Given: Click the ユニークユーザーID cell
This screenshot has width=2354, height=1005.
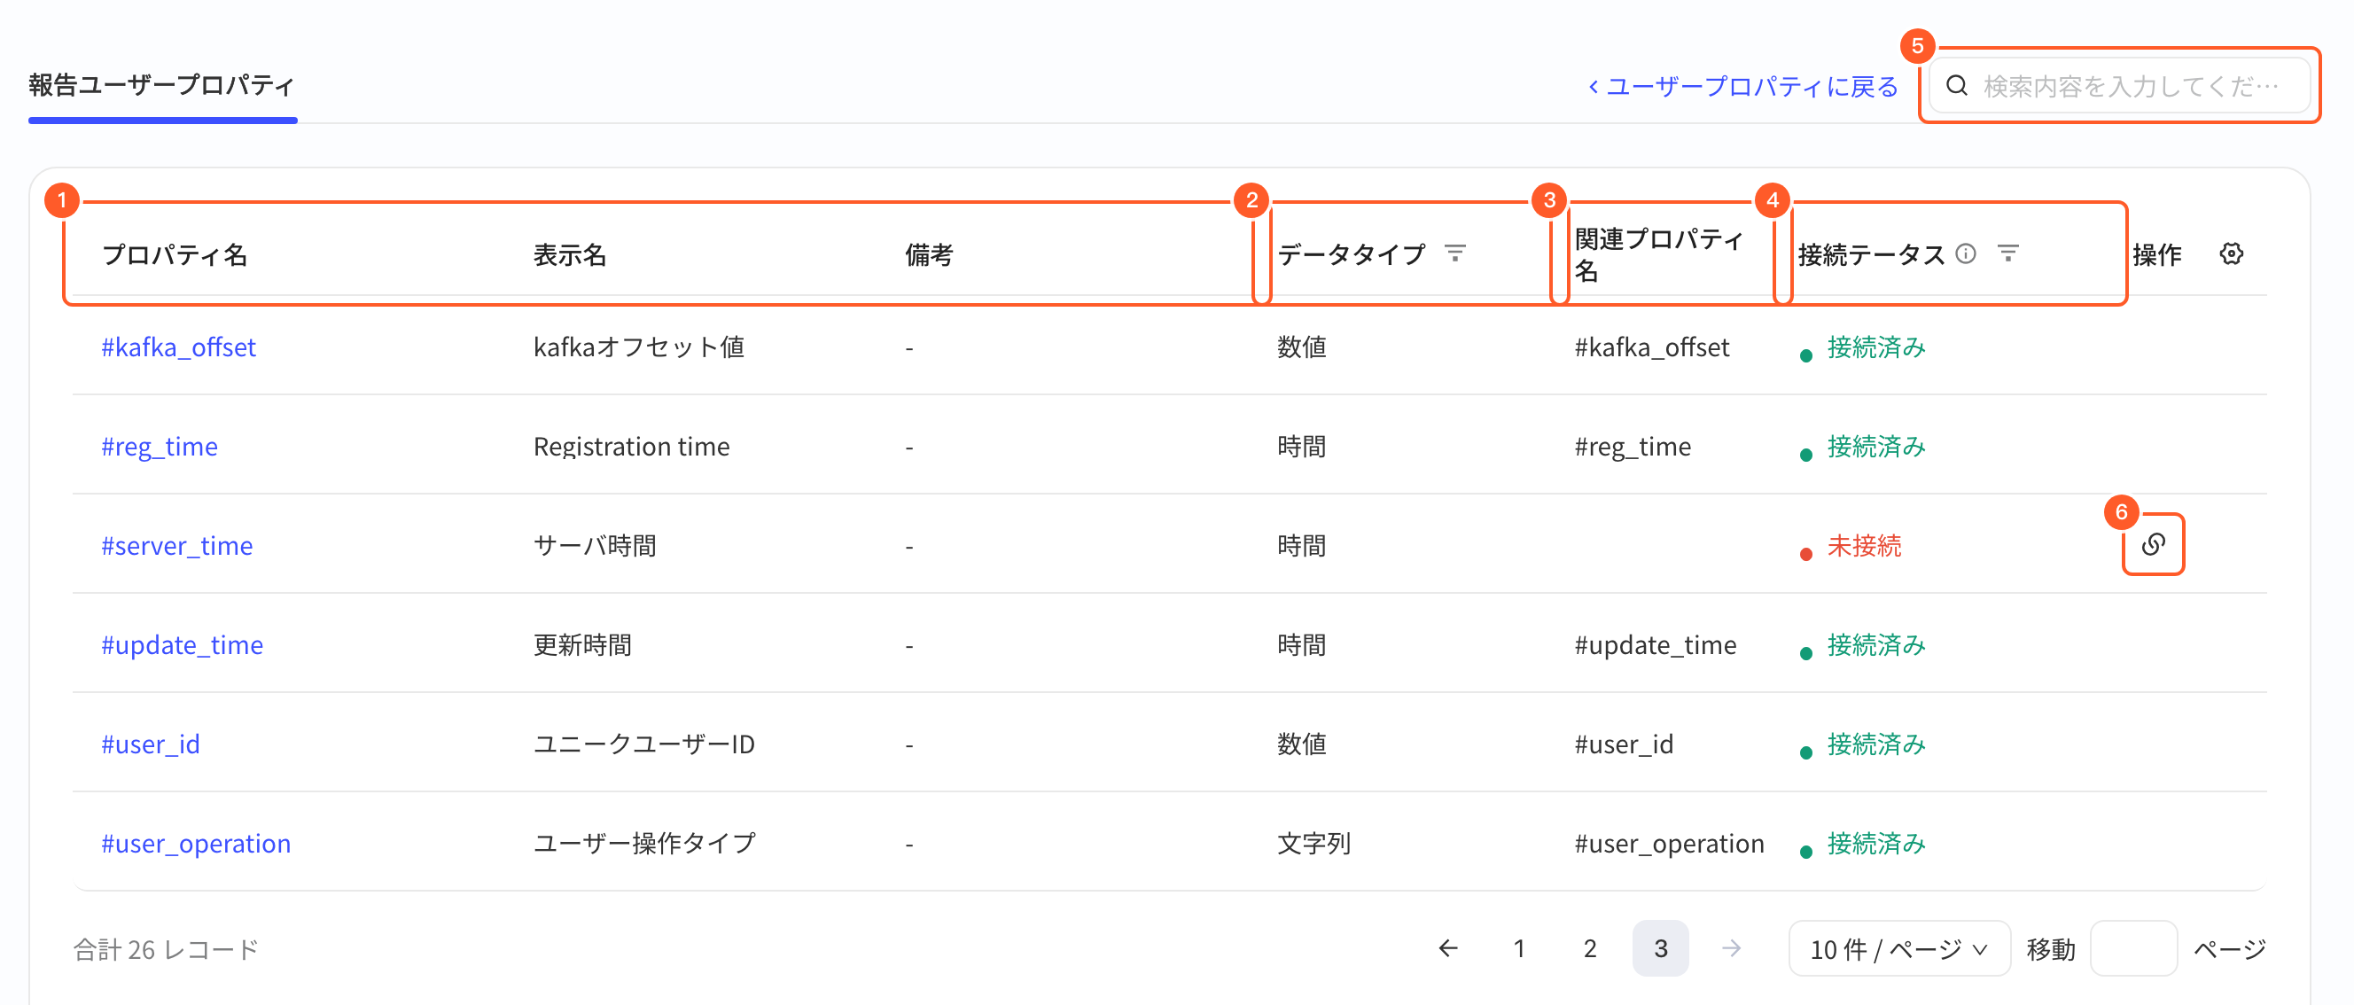Looking at the screenshot, I should point(644,744).
